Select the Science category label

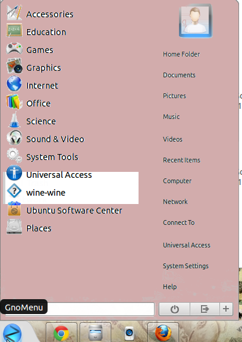tap(41, 121)
